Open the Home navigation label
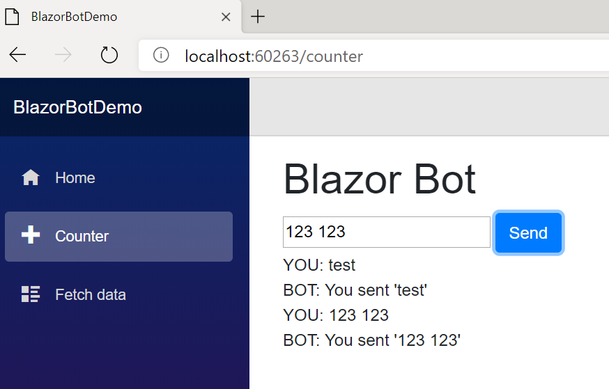The height and width of the screenshot is (389, 609). 75,178
